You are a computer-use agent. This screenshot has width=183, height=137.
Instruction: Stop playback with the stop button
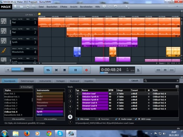pos(65,70)
